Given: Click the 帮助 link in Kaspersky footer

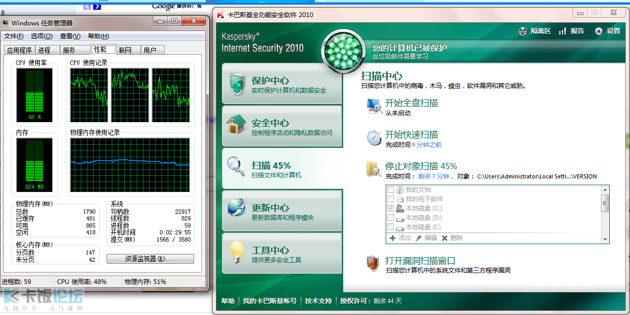Looking at the screenshot, I should point(228,301).
